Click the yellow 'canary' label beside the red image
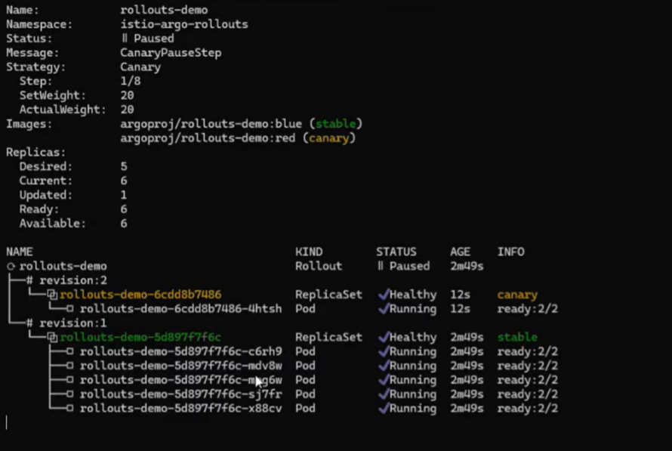The image size is (672, 451). 328,138
